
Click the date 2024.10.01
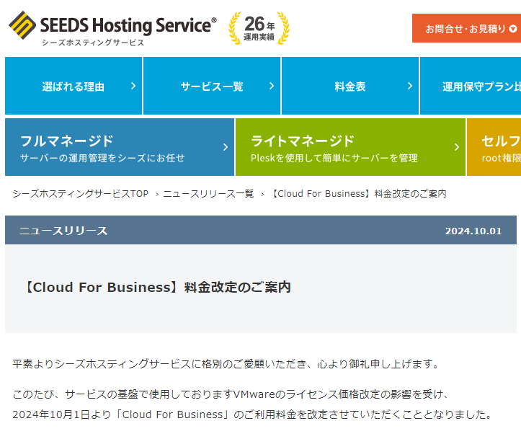[473, 231]
